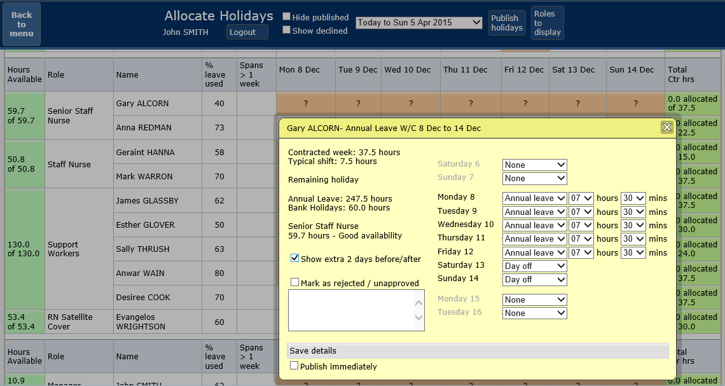Viewport: 725px width, 386px height.
Task: Click the Logout button
Action: (x=247, y=32)
